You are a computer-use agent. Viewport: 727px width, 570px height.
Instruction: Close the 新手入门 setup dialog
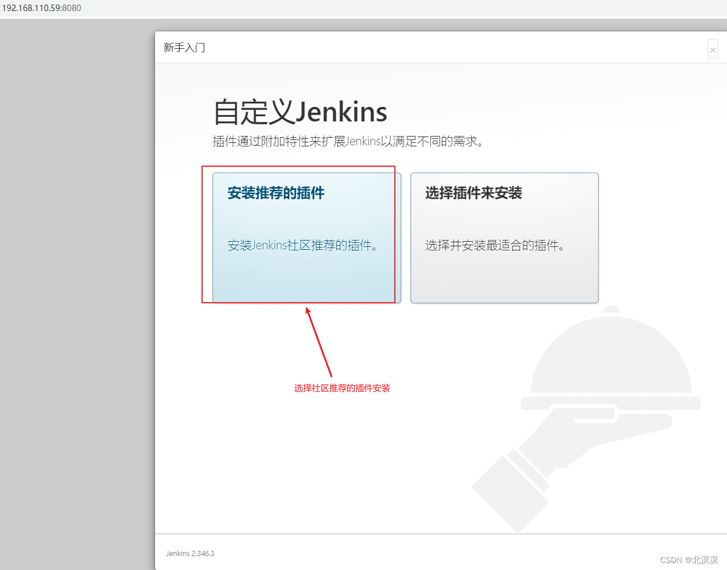pos(712,49)
